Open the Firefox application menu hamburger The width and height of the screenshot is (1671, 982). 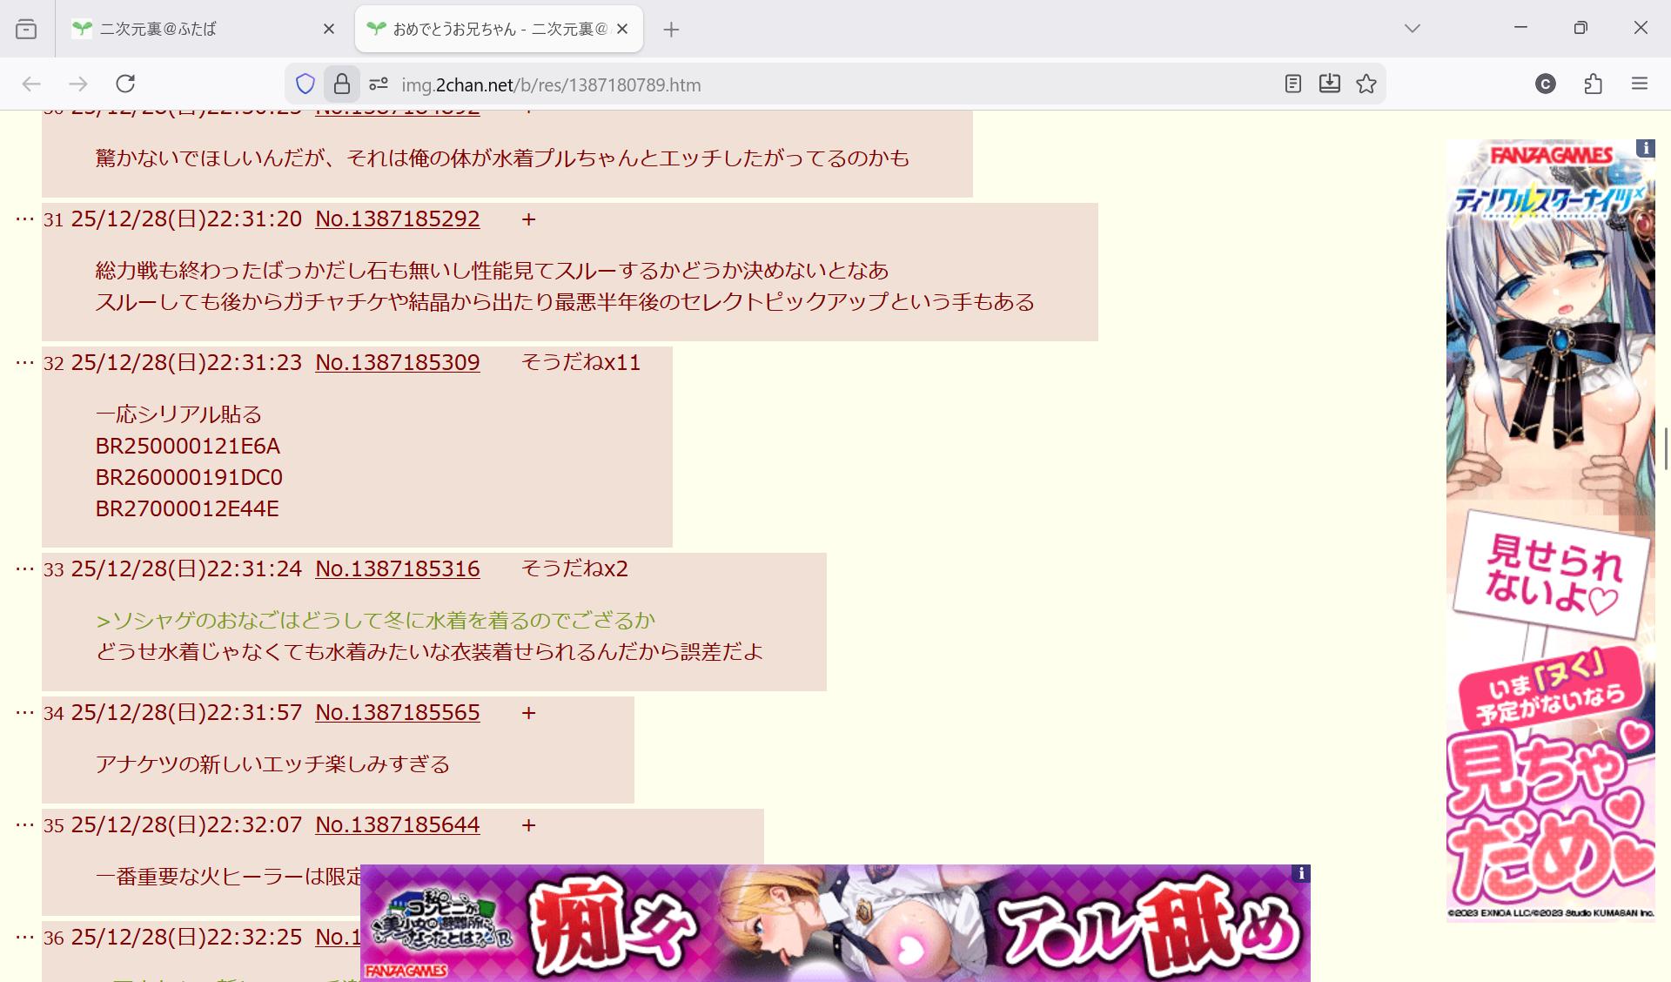point(1640,84)
